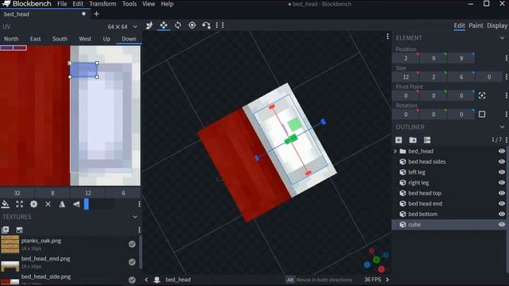This screenshot has height=286, width=509.
Task: Click the UV fill/paint bucket icon
Action: click(6, 204)
